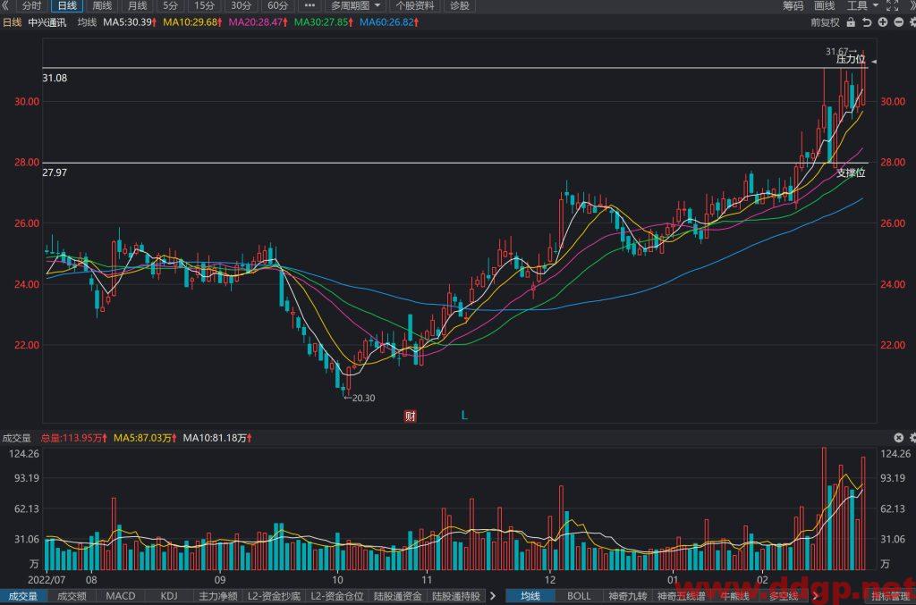This screenshot has height=605, width=916.
Task: Click the 均线 indicator label
Action: click(x=87, y=22)
